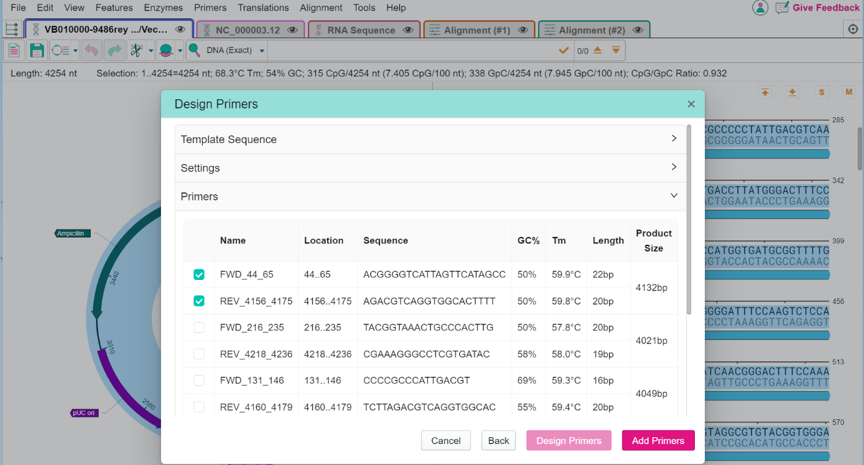
Task: Click the undo arrow icon
Action: click(x=91, y=51)
